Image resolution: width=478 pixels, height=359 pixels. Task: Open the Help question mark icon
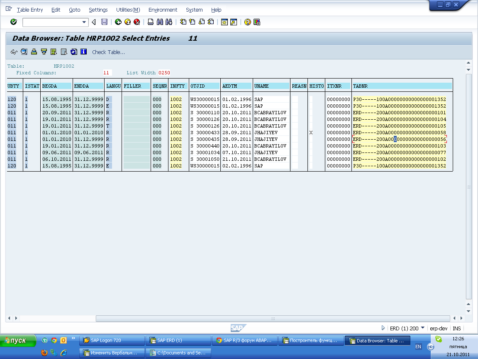pyautogui.click(x=248, y=22)
